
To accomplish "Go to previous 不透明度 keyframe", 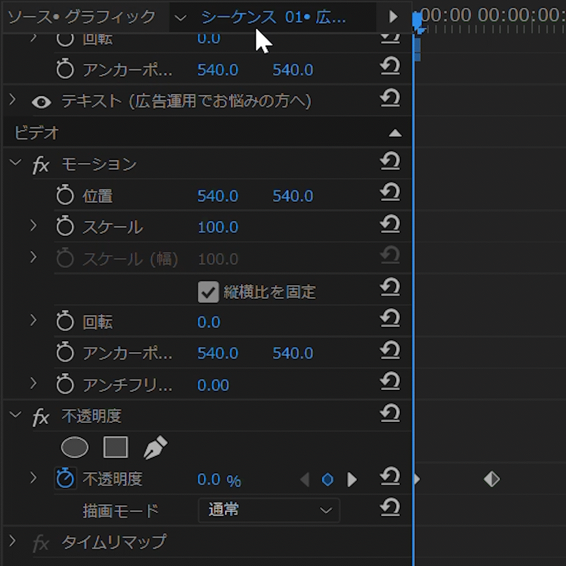I will click(304, 480).
